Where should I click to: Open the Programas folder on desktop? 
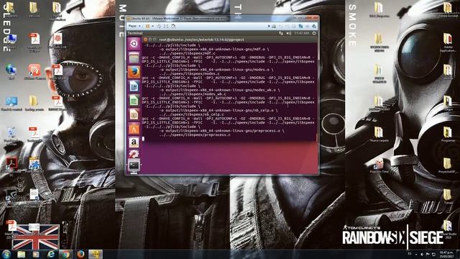pos(448,135)
